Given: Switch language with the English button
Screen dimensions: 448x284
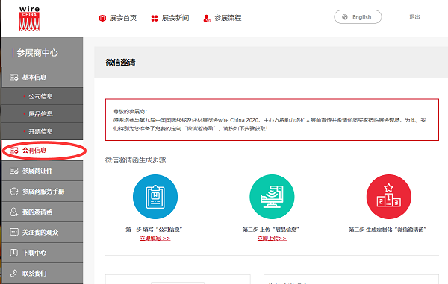Looking at the screenshot, I should point(358,17).
